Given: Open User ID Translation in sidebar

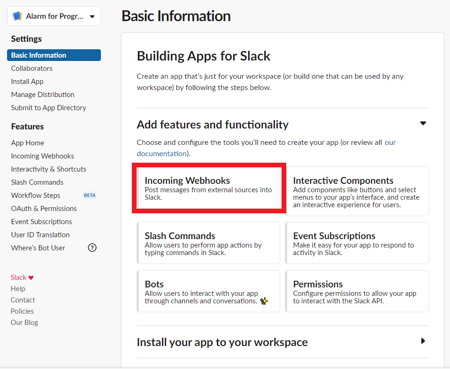Looking at the screenshot, I should (x=40, y=235).
